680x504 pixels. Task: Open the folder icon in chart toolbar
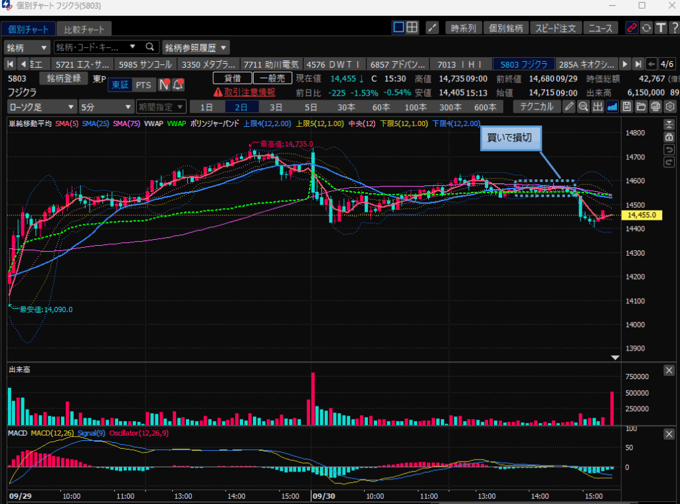pyautogui.click(x=641, y=107)
